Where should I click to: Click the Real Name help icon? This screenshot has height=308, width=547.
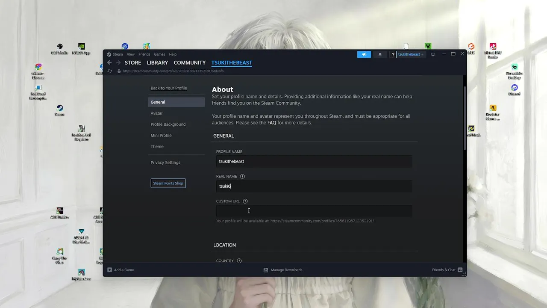click(x=242, y=176)
